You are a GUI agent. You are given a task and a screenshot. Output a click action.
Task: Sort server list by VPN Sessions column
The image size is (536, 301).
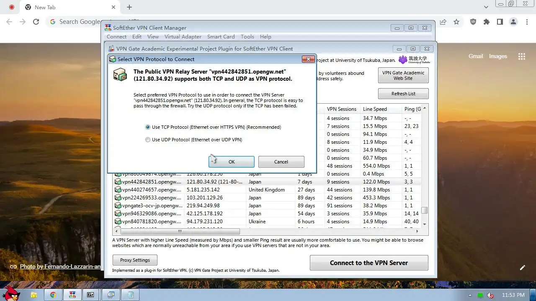click(342, 109)
